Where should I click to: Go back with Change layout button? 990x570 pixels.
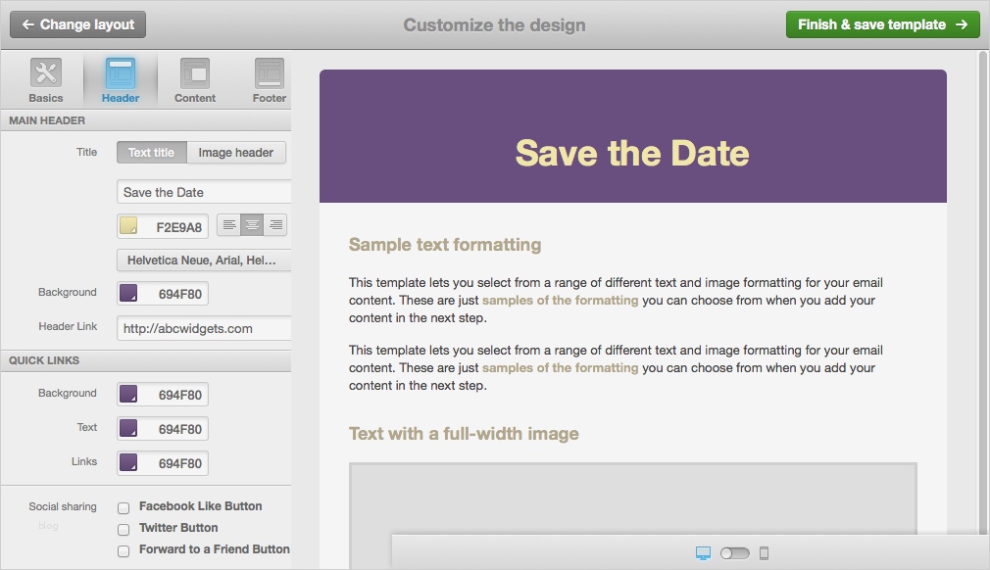click(x=77, y=24)
